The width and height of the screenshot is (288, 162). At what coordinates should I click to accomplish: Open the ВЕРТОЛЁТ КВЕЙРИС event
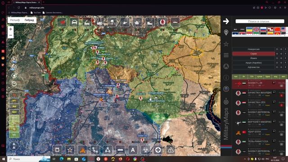[x=259, y=122]
